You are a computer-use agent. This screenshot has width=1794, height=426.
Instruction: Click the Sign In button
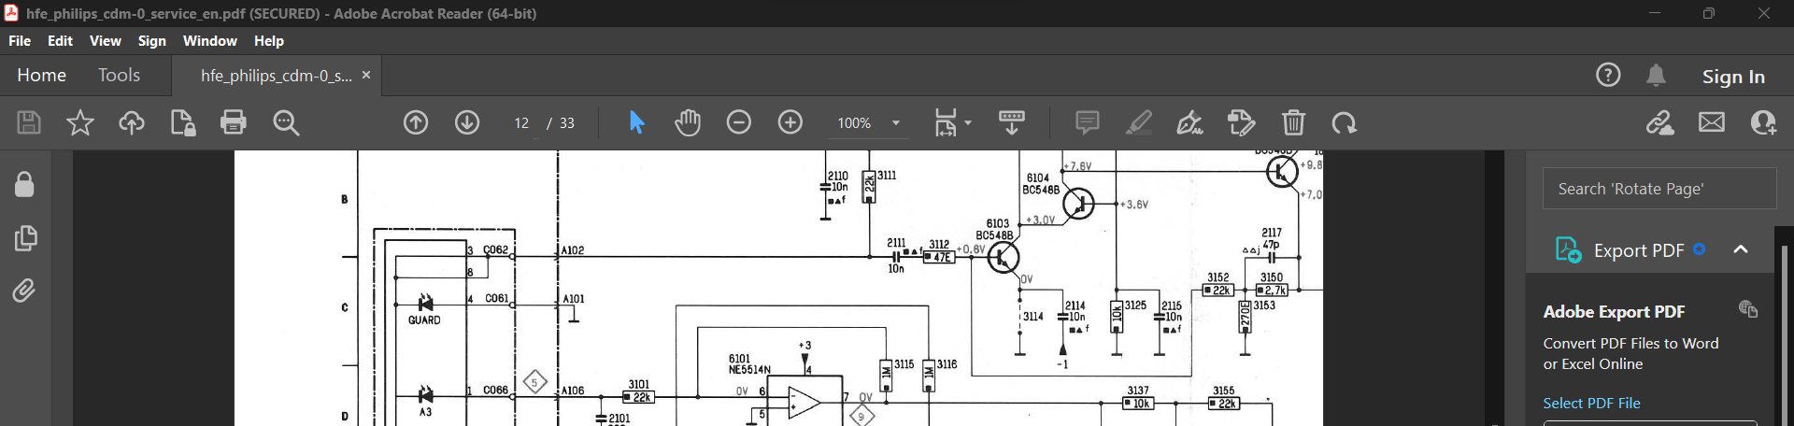point(1733,77)
